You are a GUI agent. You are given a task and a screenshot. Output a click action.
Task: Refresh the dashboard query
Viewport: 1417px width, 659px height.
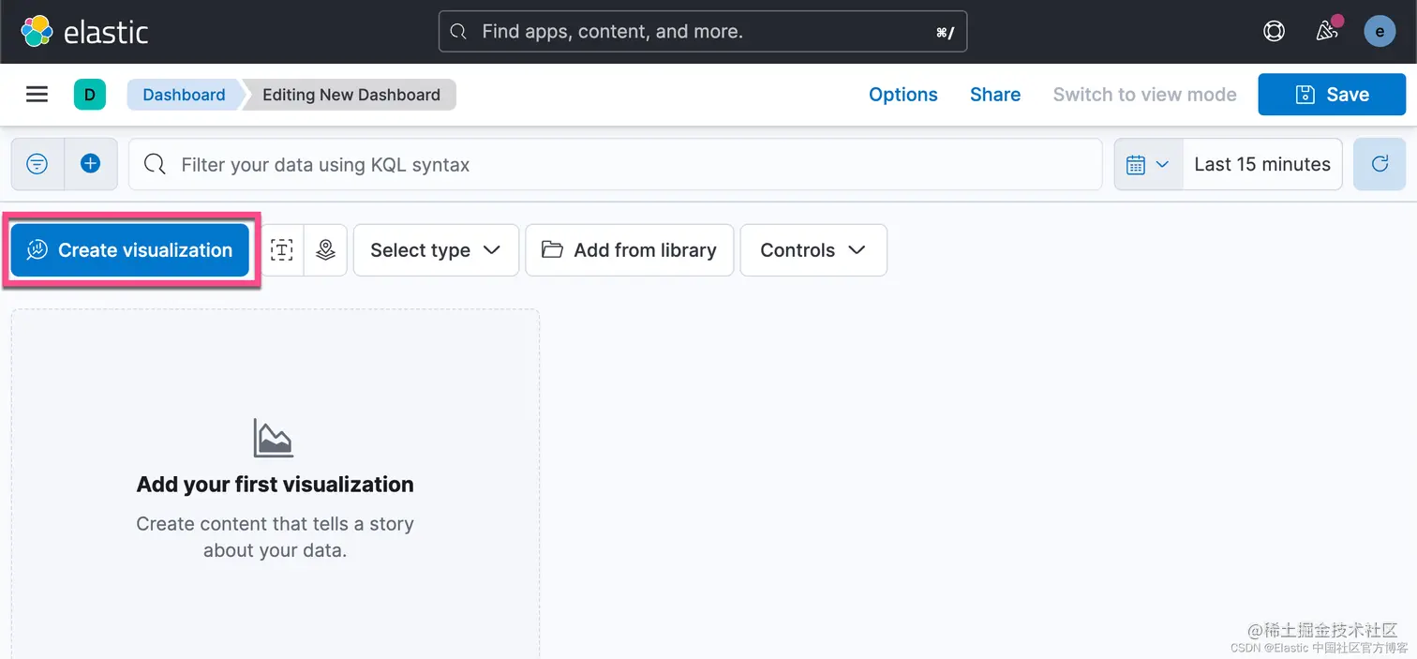tap(1380, 164)
